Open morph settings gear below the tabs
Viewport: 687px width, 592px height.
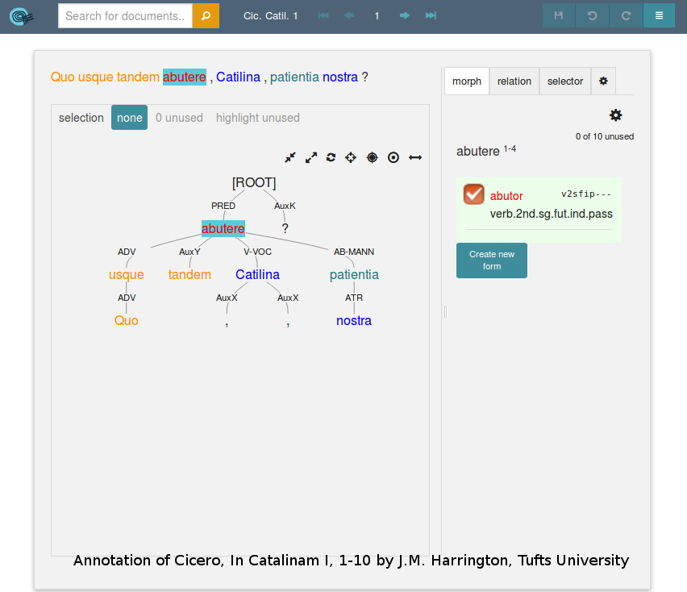[x=615, y=115]
